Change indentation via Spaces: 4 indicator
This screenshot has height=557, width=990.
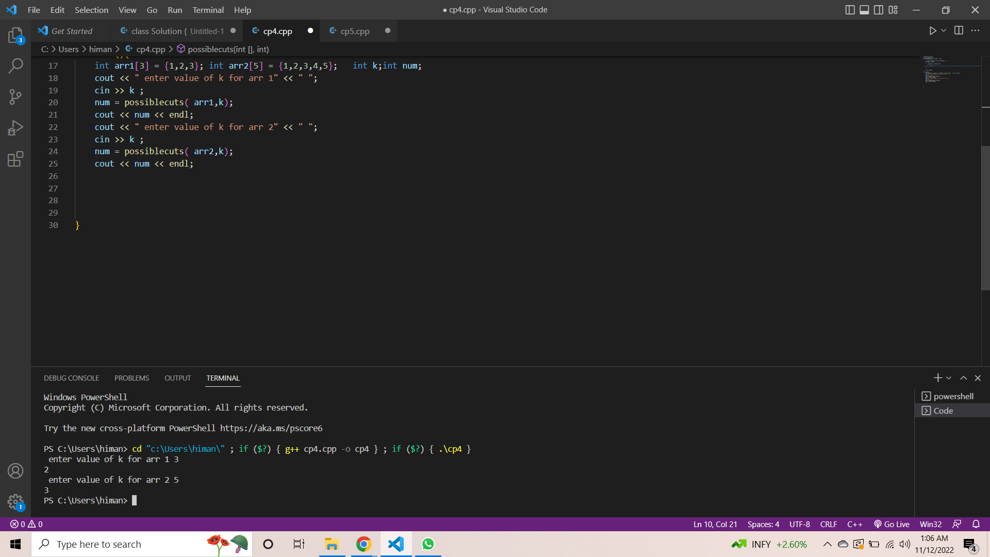click(x=763, y=524)
